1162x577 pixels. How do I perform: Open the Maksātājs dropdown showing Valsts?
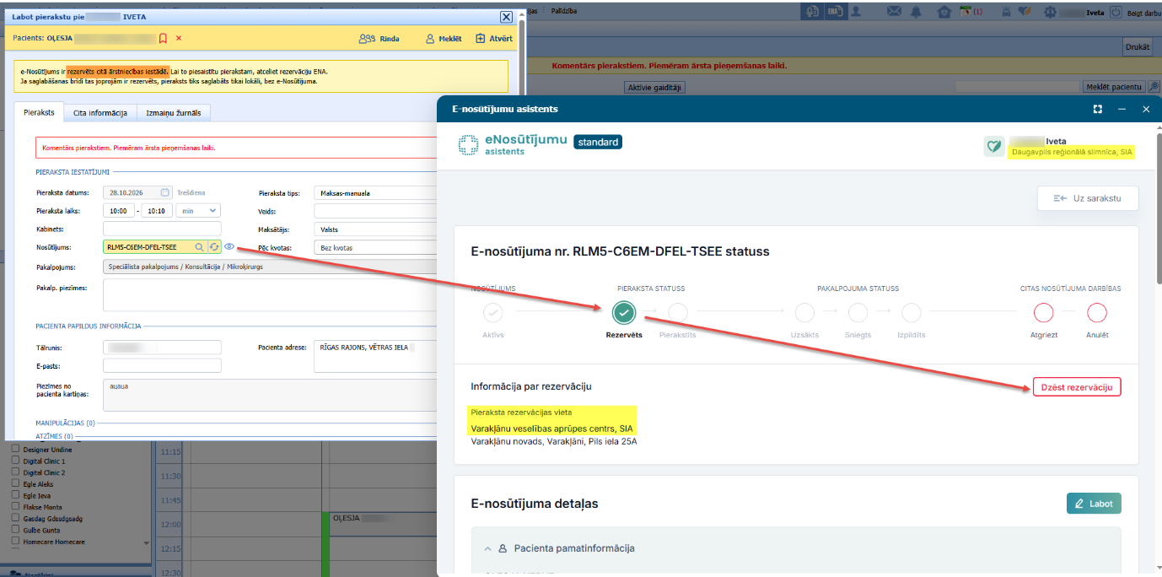pos(375,229)
